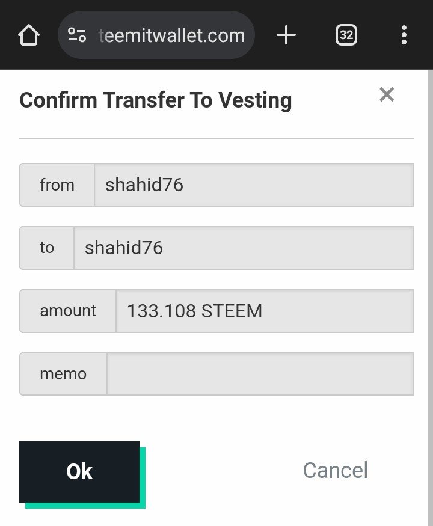The height and width of the screenshot is (526, 433).
Task: Open the browser three-dot menu
Action: coord(404,35)
